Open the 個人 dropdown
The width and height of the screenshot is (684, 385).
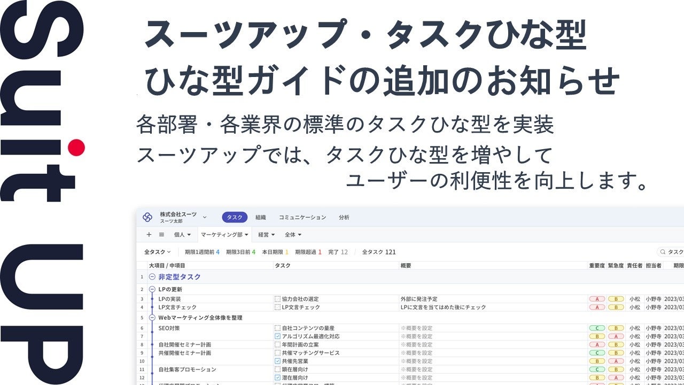pos(182,234)
